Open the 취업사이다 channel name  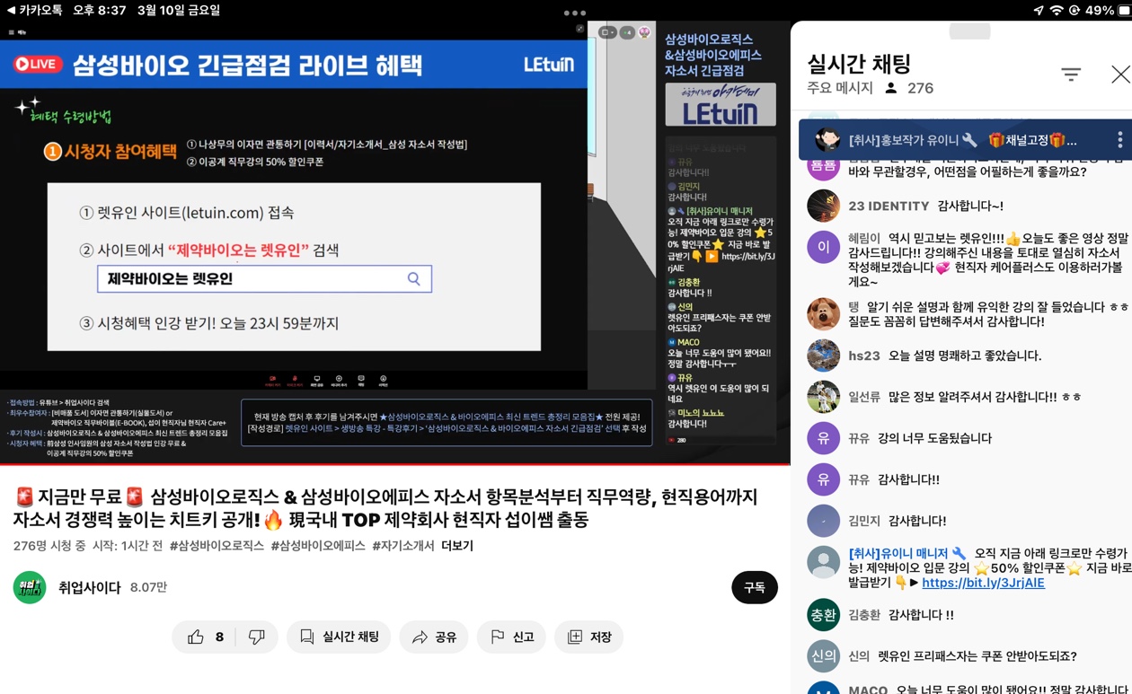coord(89,587)
